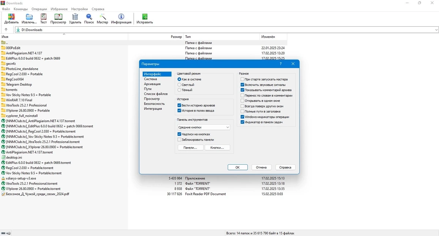Enable Полные пути в заголовке
This screenshot has width=439, height=236.
242,111
